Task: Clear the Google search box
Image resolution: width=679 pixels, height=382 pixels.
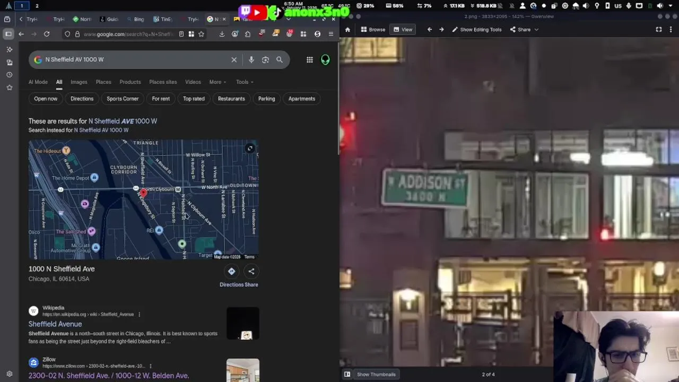Action: pos(234,59)
